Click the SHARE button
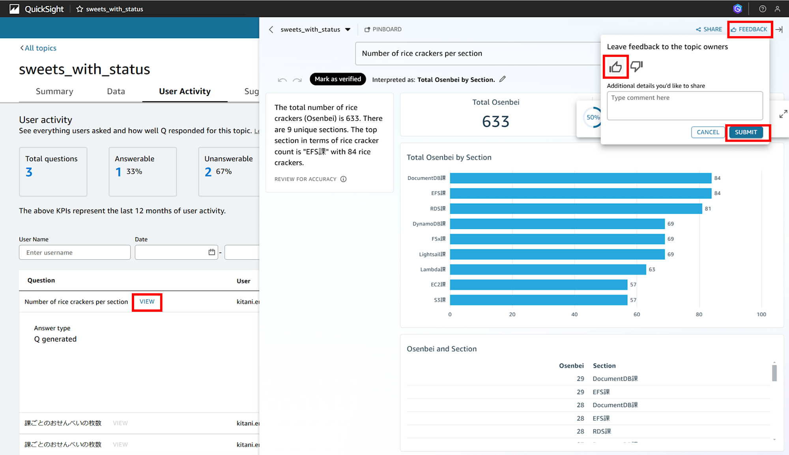789x455 pixels. [x=709, y=30]
